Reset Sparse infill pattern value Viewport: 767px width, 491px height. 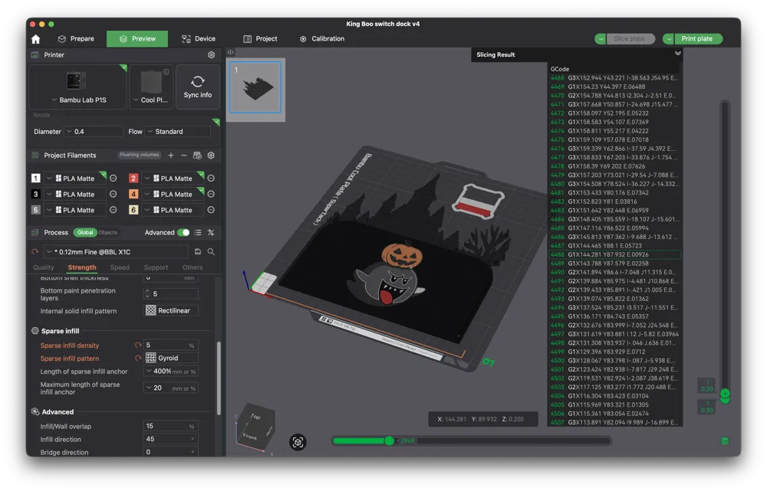click(138, 358)
